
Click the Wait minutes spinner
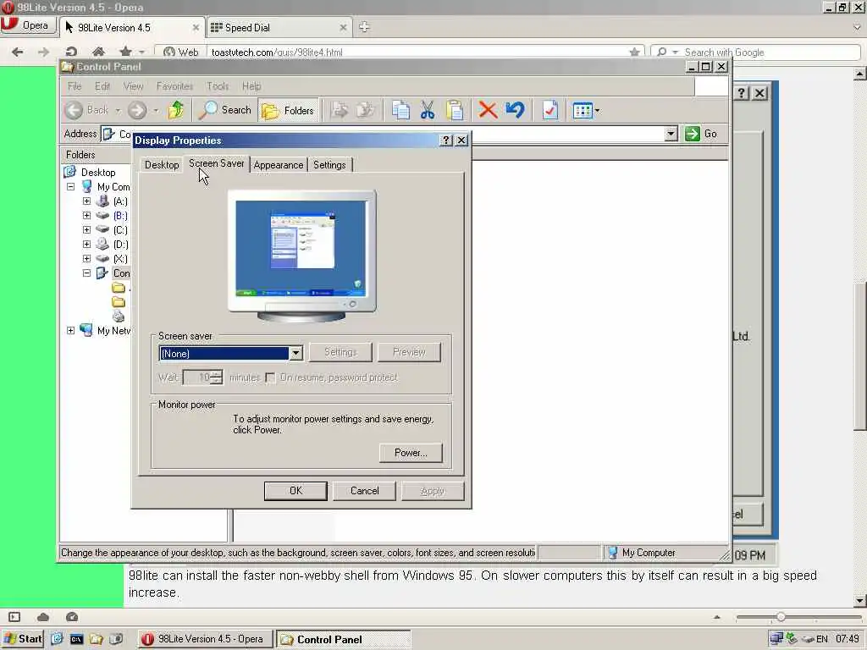coord(217,377)
